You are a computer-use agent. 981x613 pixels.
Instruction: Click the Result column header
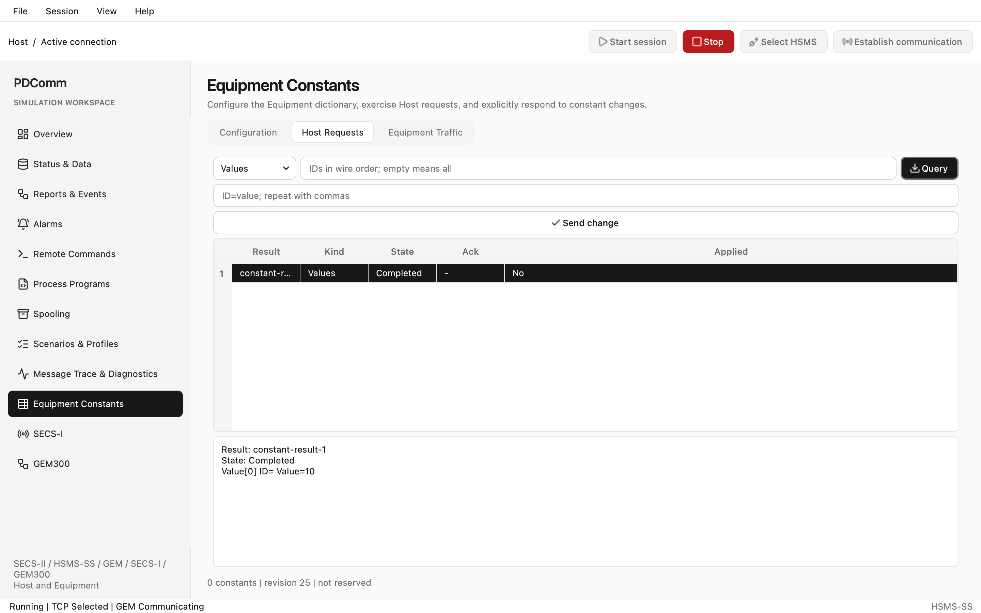(266, 252)
